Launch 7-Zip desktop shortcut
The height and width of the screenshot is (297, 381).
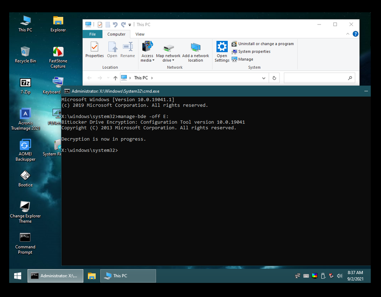(x=25, y=86)
